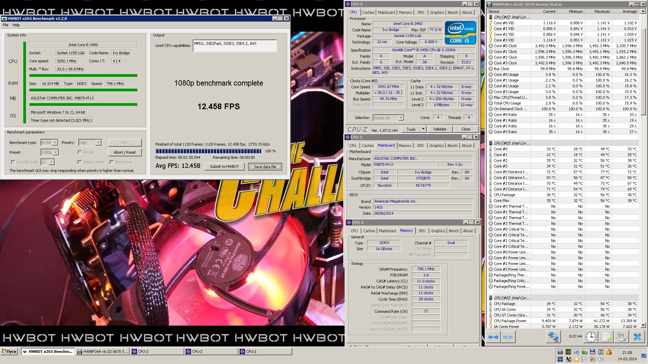Click system tray clock showing 21:08
This screenshot has height=364, width=648.
click(627, 353)
